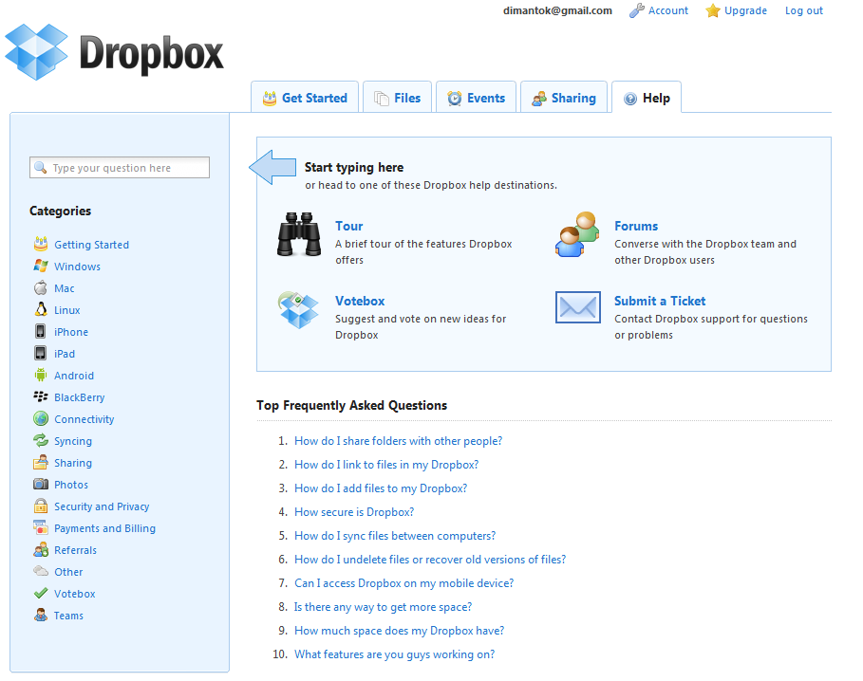Click the Android robot icon in Categories
Viewport: 863px width, 681px height.
tap(41, 376)
